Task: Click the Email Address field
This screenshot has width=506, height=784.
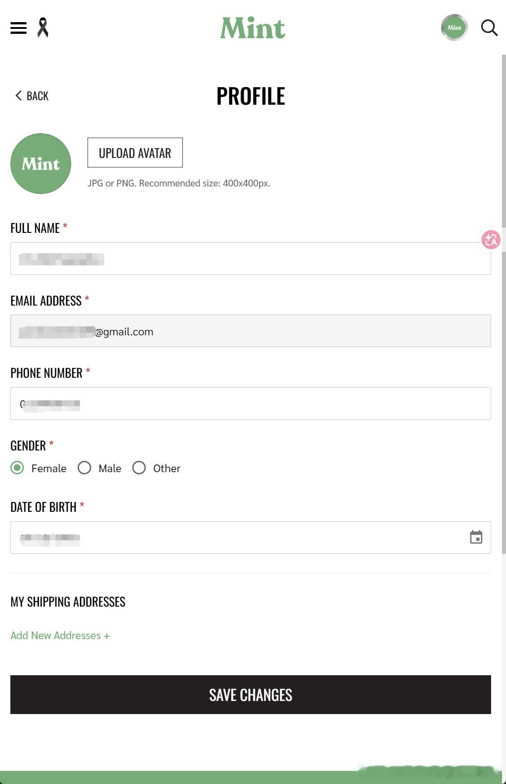Action: pos(251,331)
